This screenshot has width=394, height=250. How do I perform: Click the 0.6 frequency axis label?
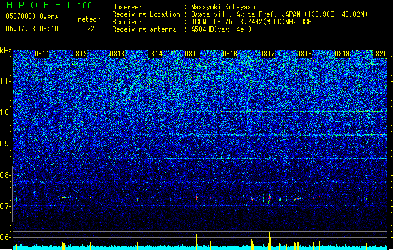click(x=6, y=237)
